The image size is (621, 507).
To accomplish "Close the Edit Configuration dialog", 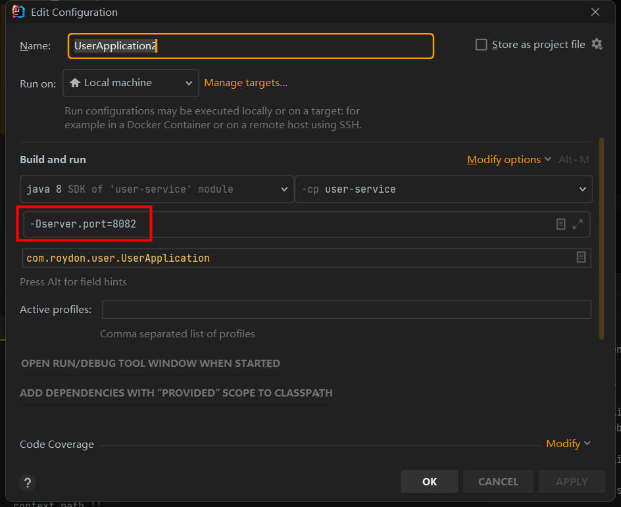I will pos(595,12).
